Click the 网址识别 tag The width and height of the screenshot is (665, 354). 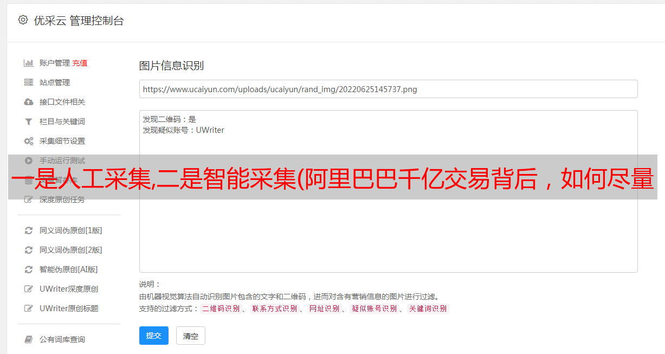click(324, 308)
